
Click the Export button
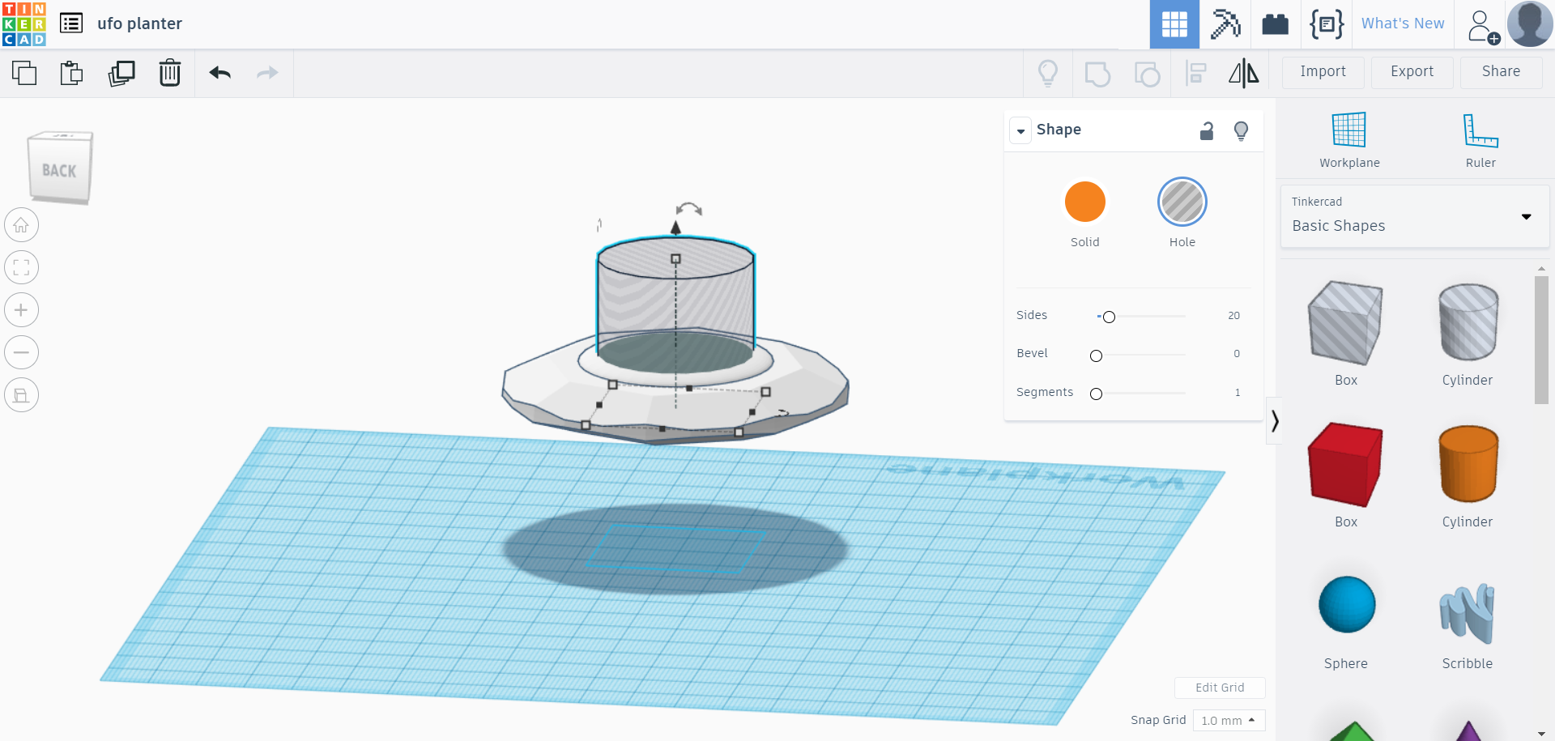pos(1412,72)
